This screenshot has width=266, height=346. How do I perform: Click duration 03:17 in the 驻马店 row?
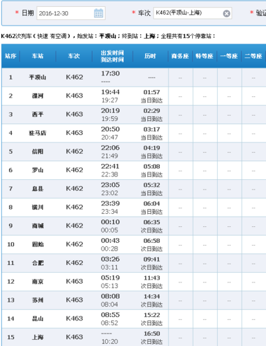151,129
